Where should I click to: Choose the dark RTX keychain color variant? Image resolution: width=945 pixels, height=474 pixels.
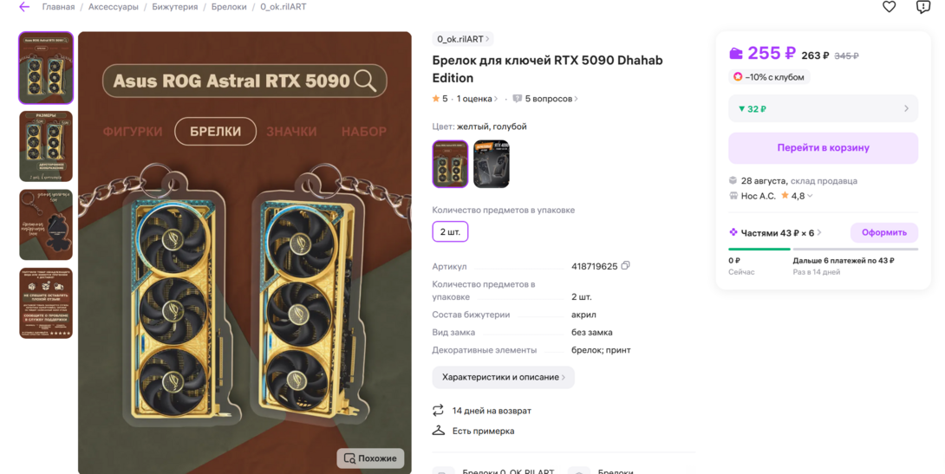tap(492, 164)
